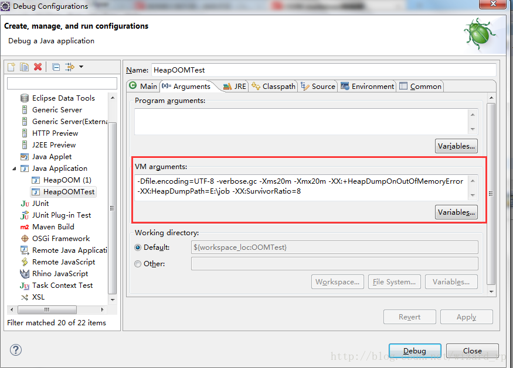Click Rhino JavaScript icon
Viewport: 513px width, 368px height.
(25, 274)
